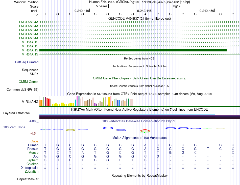
Task: Click the solid green MIR34AHG exon bar
Action: pyautogui.click(x=133, y=50)
